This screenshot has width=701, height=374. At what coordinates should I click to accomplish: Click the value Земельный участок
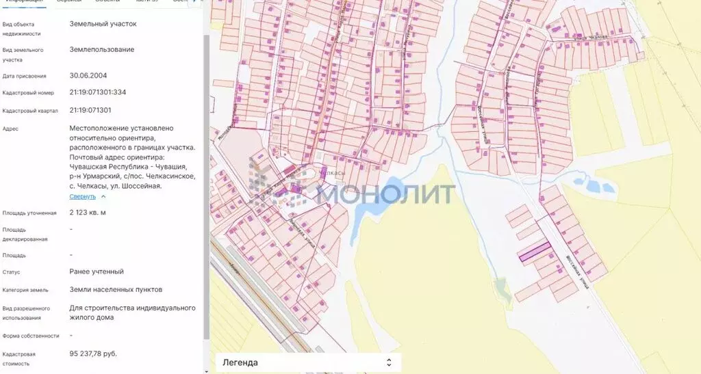pyautogui.click(x=103, y=24)
